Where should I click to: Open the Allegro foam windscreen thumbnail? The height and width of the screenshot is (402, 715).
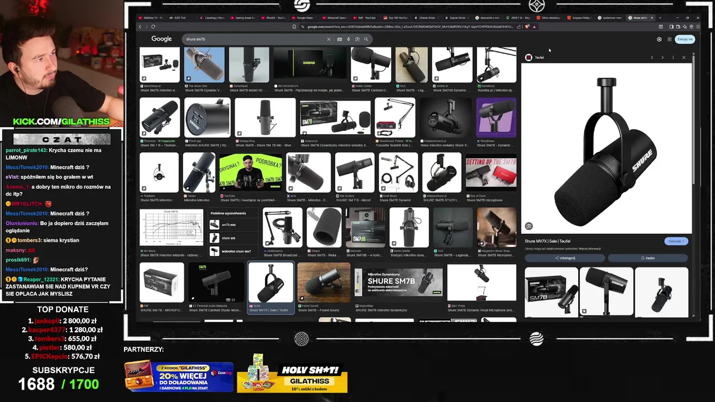[x=324, y=228]
